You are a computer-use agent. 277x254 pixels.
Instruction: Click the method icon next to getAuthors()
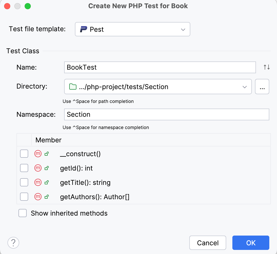(x=38, y=197)
